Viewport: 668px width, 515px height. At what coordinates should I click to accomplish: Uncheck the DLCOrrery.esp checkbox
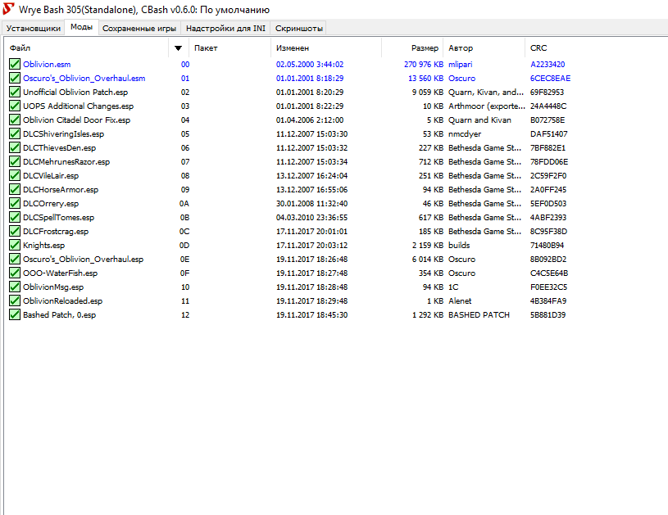pos(15,203)
